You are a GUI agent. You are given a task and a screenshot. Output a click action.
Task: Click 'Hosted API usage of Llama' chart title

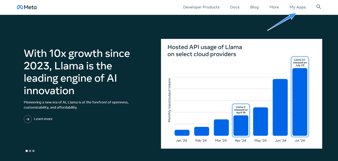point(205,50)
